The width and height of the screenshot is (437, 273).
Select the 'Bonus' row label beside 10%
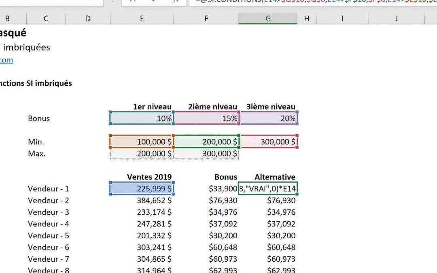(39, 119)
